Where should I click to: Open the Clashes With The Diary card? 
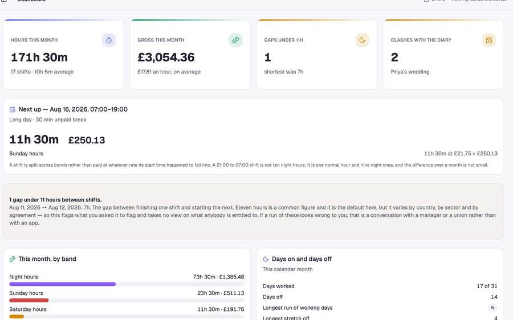(443, 54)
